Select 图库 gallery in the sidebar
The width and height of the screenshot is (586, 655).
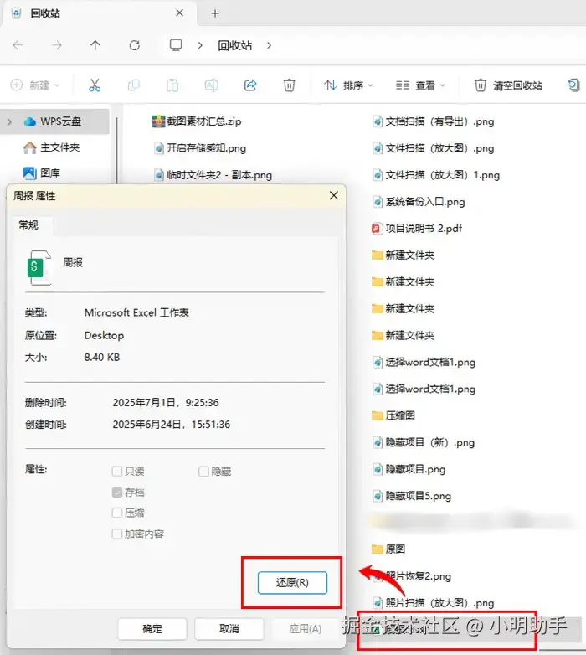(42, 173)
